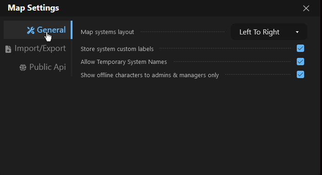Click the Public Api globe icon
This screenshot has height=175, width=322.
[23, 68]
